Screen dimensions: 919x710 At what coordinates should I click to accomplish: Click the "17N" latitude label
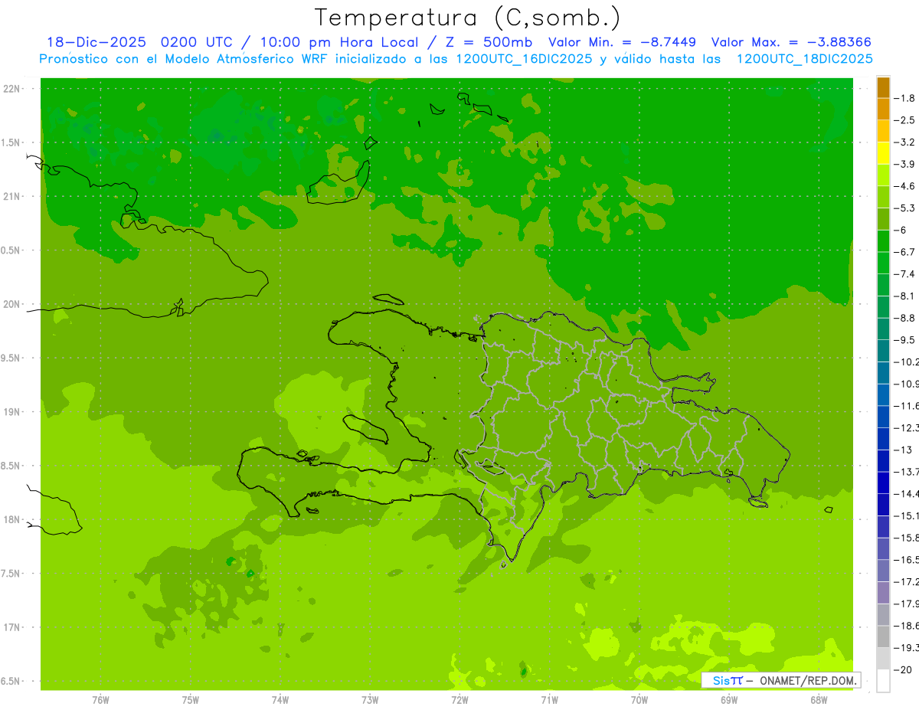pyautogui.click(x=11, y=627)
